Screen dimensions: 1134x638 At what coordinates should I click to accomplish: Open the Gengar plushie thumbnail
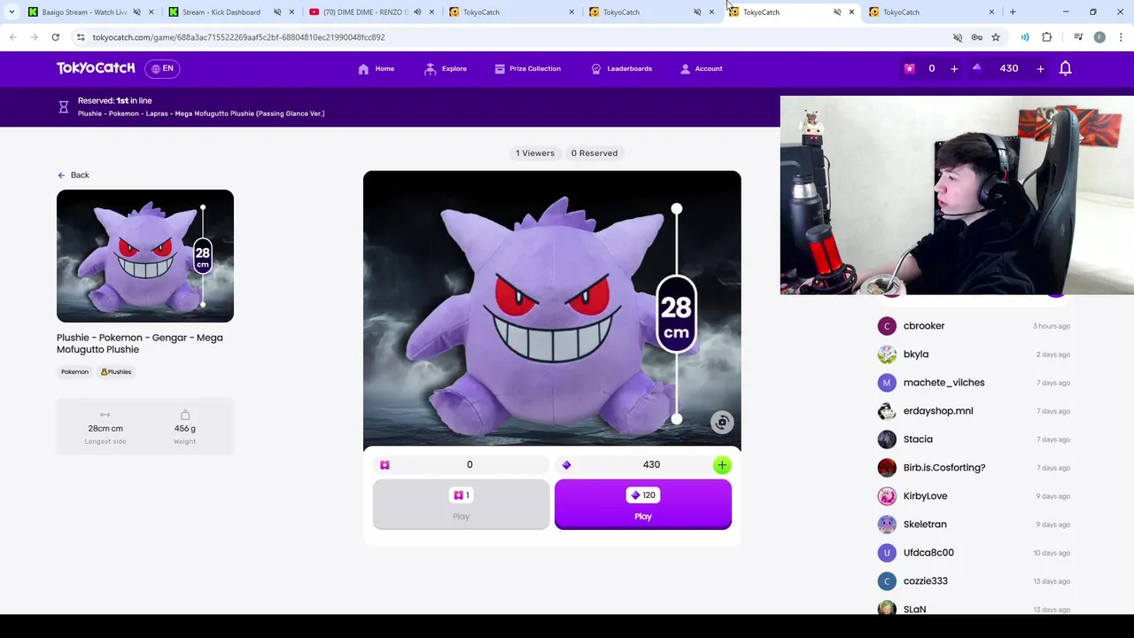(x=145, y=256)
